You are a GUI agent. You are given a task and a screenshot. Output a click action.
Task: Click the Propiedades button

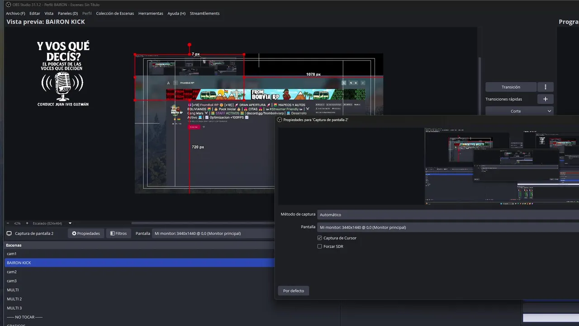pos(86,234)
